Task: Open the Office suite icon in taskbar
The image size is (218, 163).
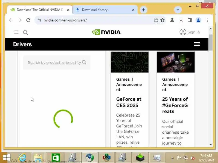Action: [x=107, y=158]
